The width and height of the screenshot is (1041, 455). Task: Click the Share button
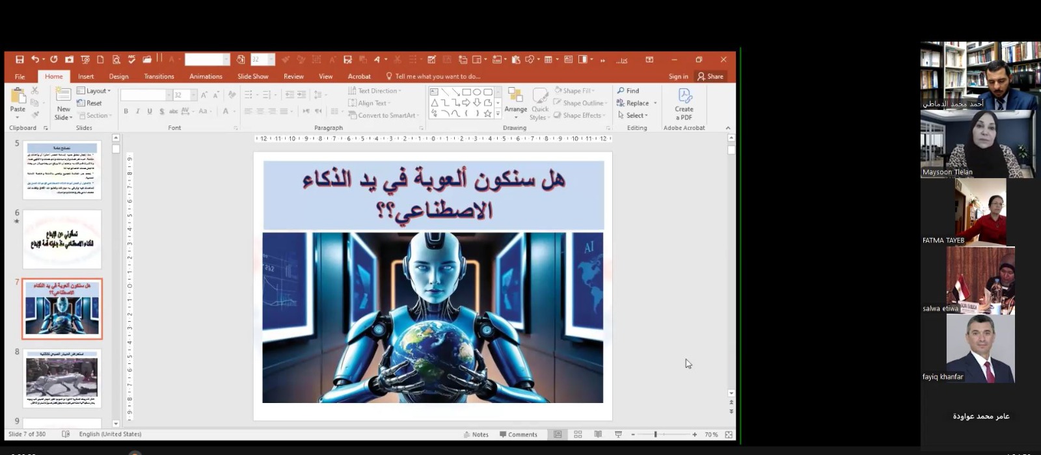tap(710, 77)
